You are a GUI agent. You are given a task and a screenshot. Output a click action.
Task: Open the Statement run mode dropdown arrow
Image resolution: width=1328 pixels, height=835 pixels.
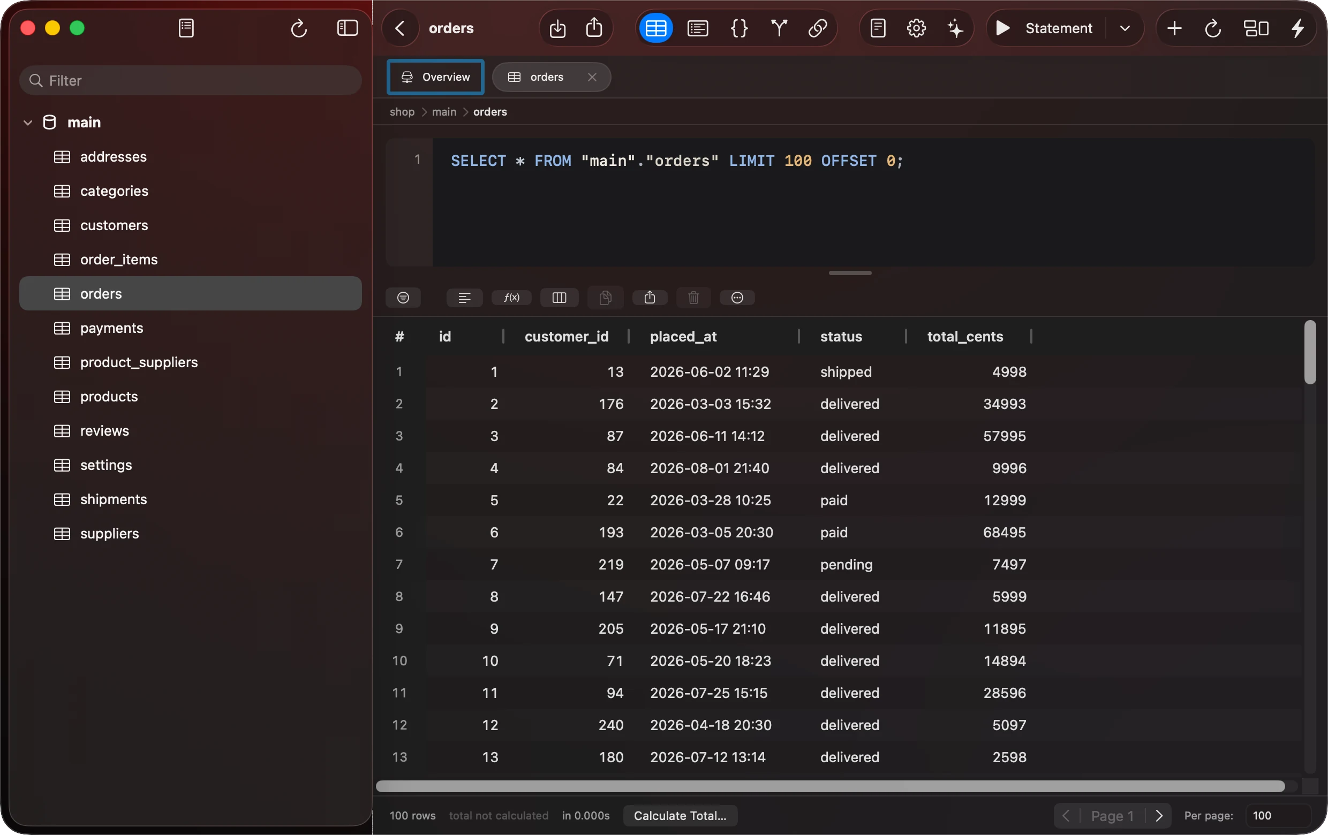point(1125,28)
